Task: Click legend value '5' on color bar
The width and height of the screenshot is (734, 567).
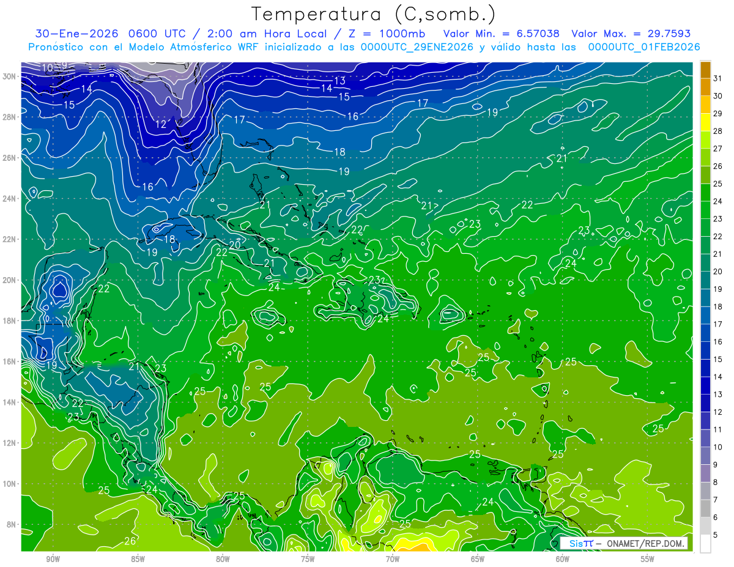Action: click(x=716, y=535)
